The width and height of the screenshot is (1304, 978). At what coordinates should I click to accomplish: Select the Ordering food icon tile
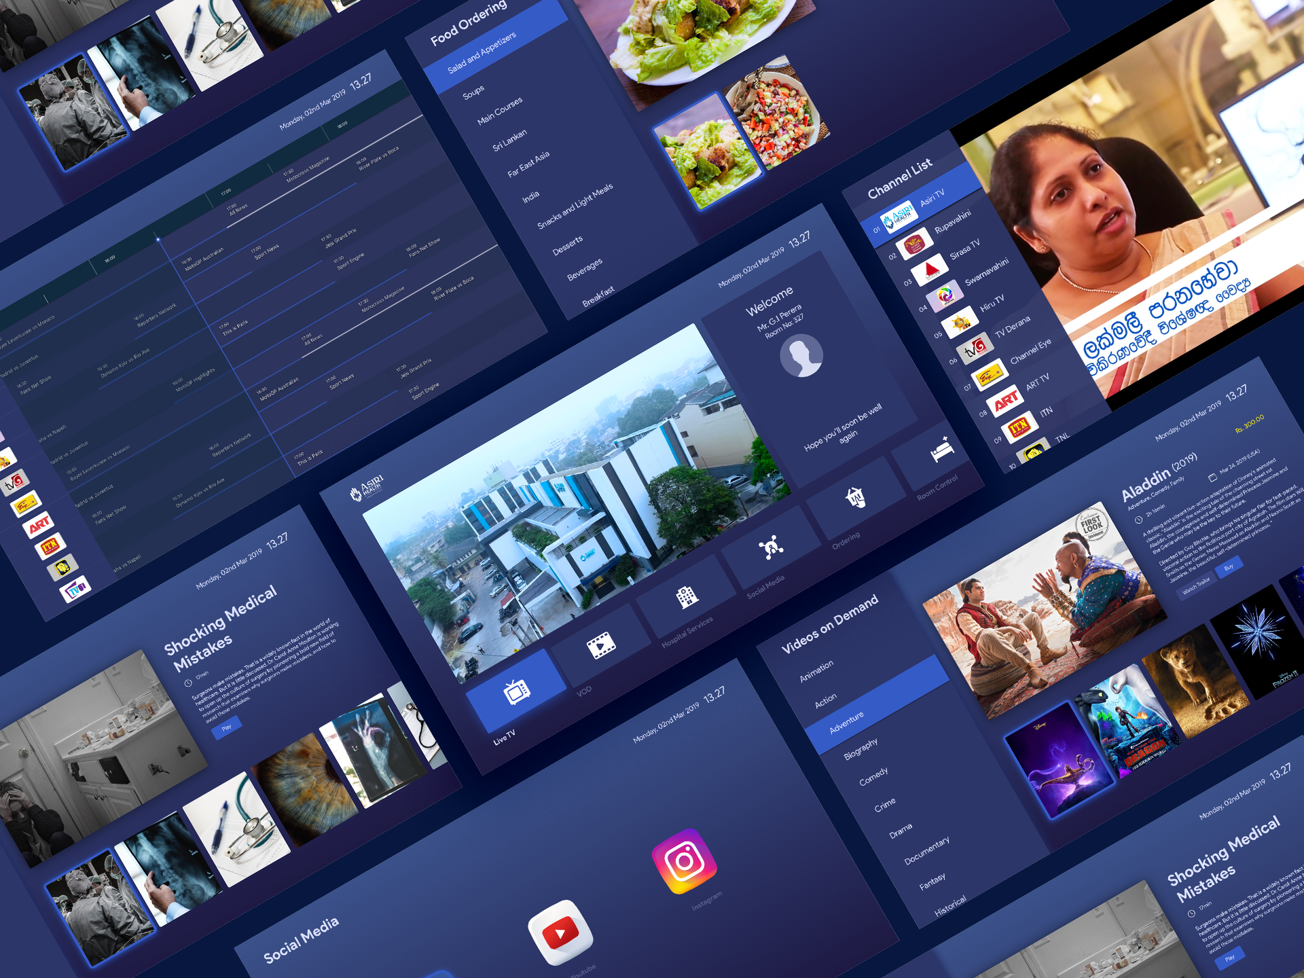pos(855,498)
